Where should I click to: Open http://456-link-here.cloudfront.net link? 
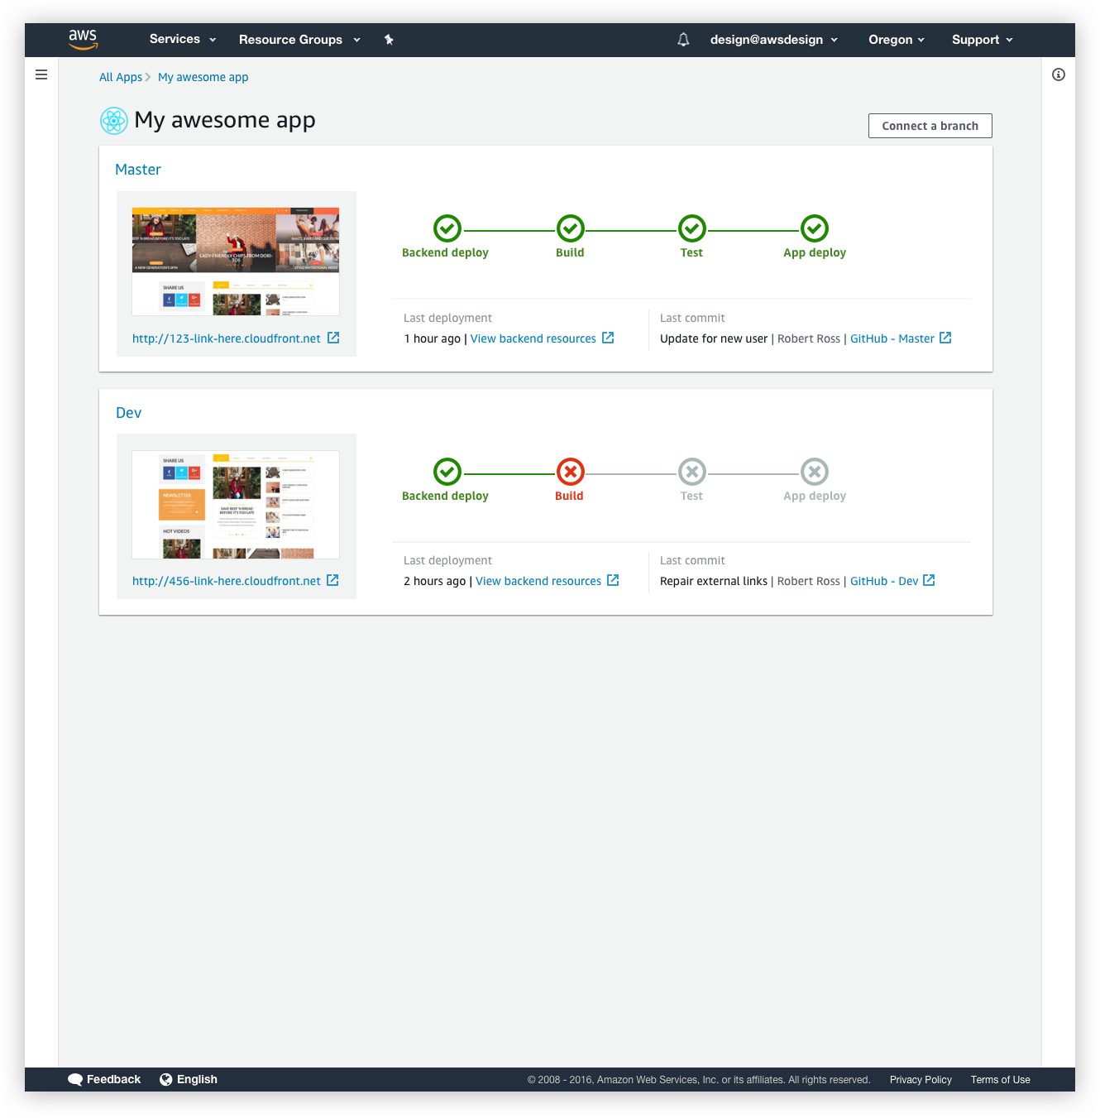[x=227, y=581]
